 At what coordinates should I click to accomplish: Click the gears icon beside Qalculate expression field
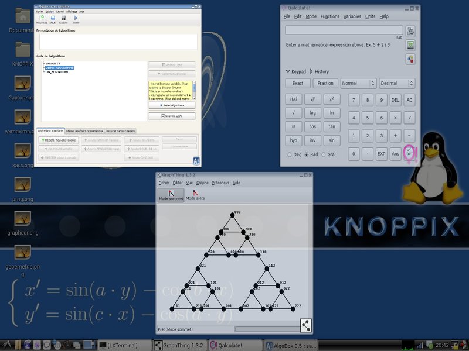[410, 31]
